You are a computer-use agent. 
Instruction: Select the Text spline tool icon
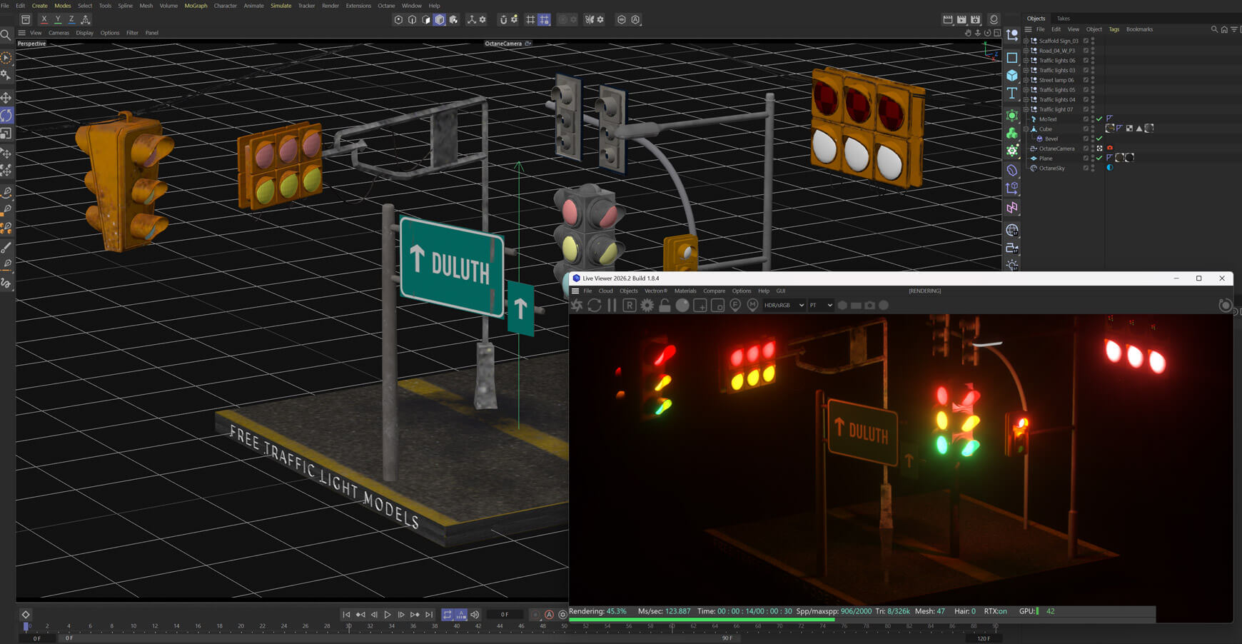click(1011, 94)
